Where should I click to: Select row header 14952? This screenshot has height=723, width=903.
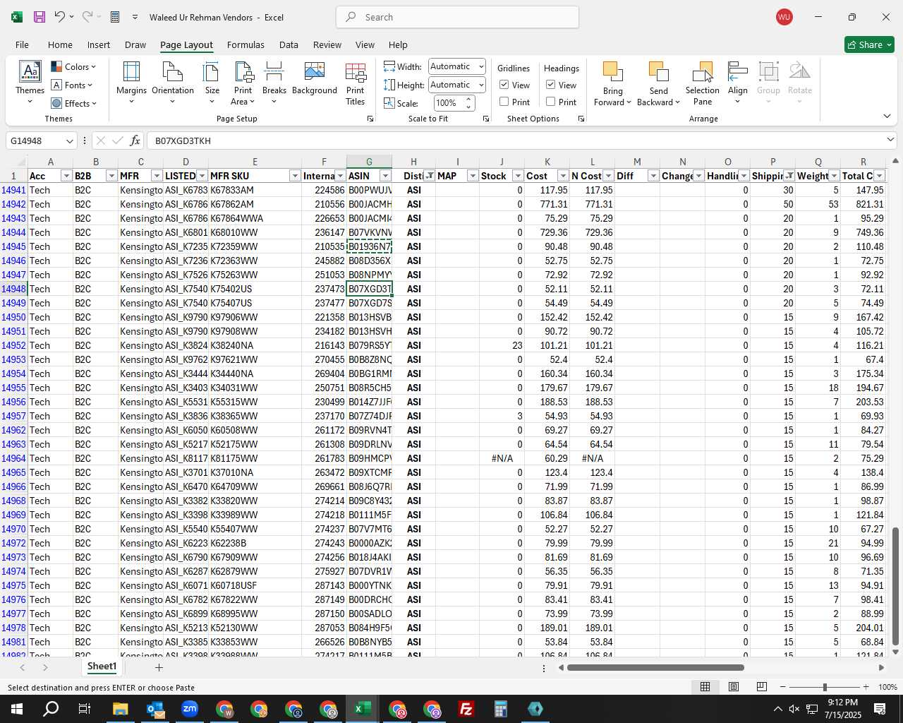(14, 345)
